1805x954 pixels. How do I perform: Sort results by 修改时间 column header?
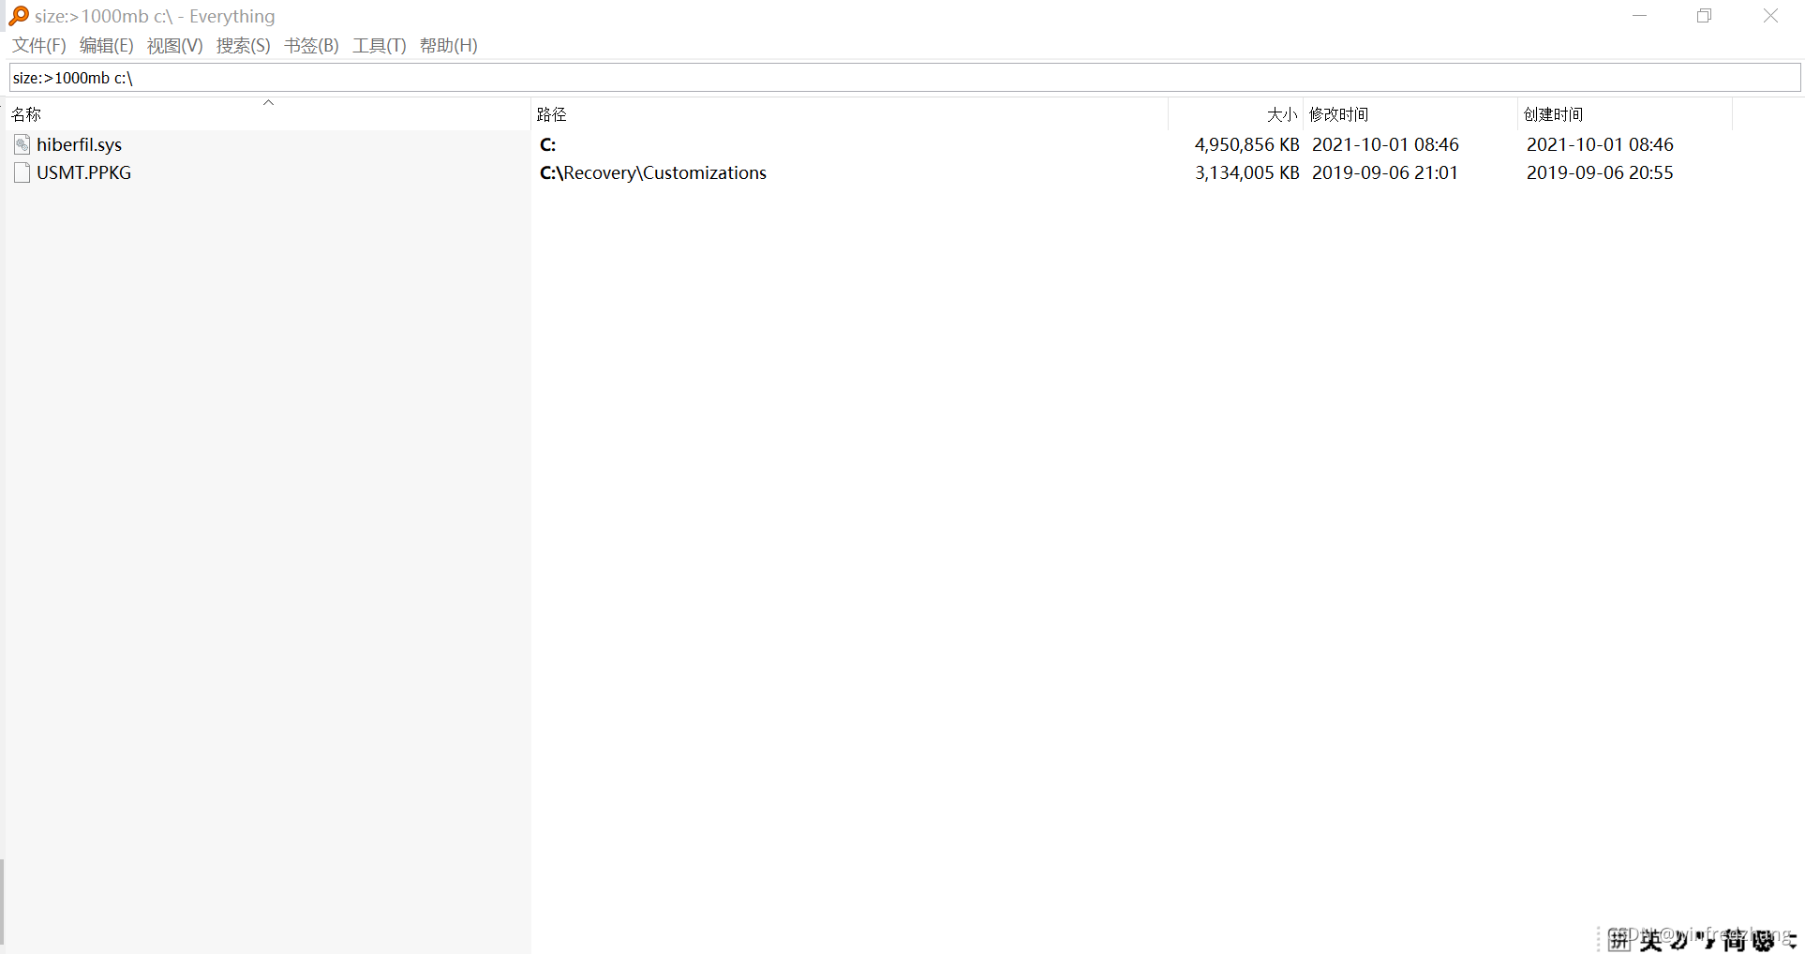[x=1410, y=114]
